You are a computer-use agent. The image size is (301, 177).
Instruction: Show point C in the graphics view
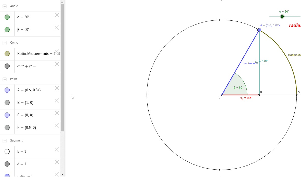7,115
